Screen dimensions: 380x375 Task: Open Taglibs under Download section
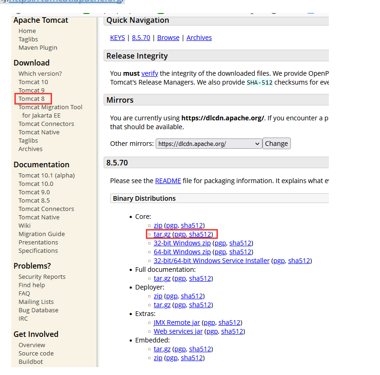coord(28,141)
